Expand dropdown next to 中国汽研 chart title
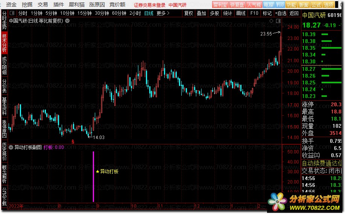Viewport: 346px width, 214px height. coord(68,21)
